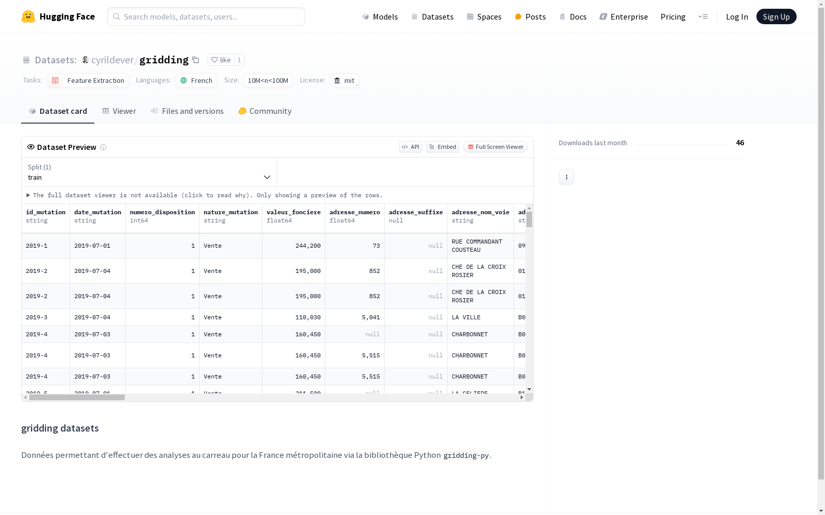Open the three-dot options menu

coord(567,177)
